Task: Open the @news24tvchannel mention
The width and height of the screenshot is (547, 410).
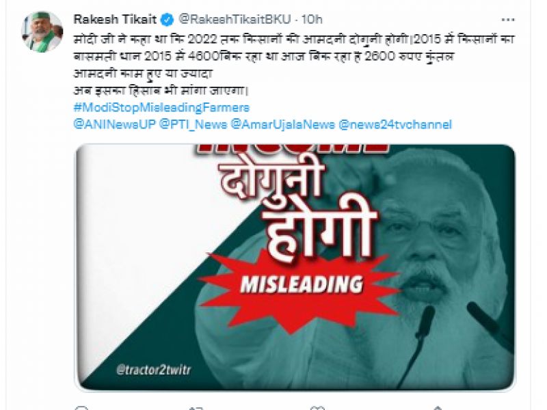Action: [395, 124]
